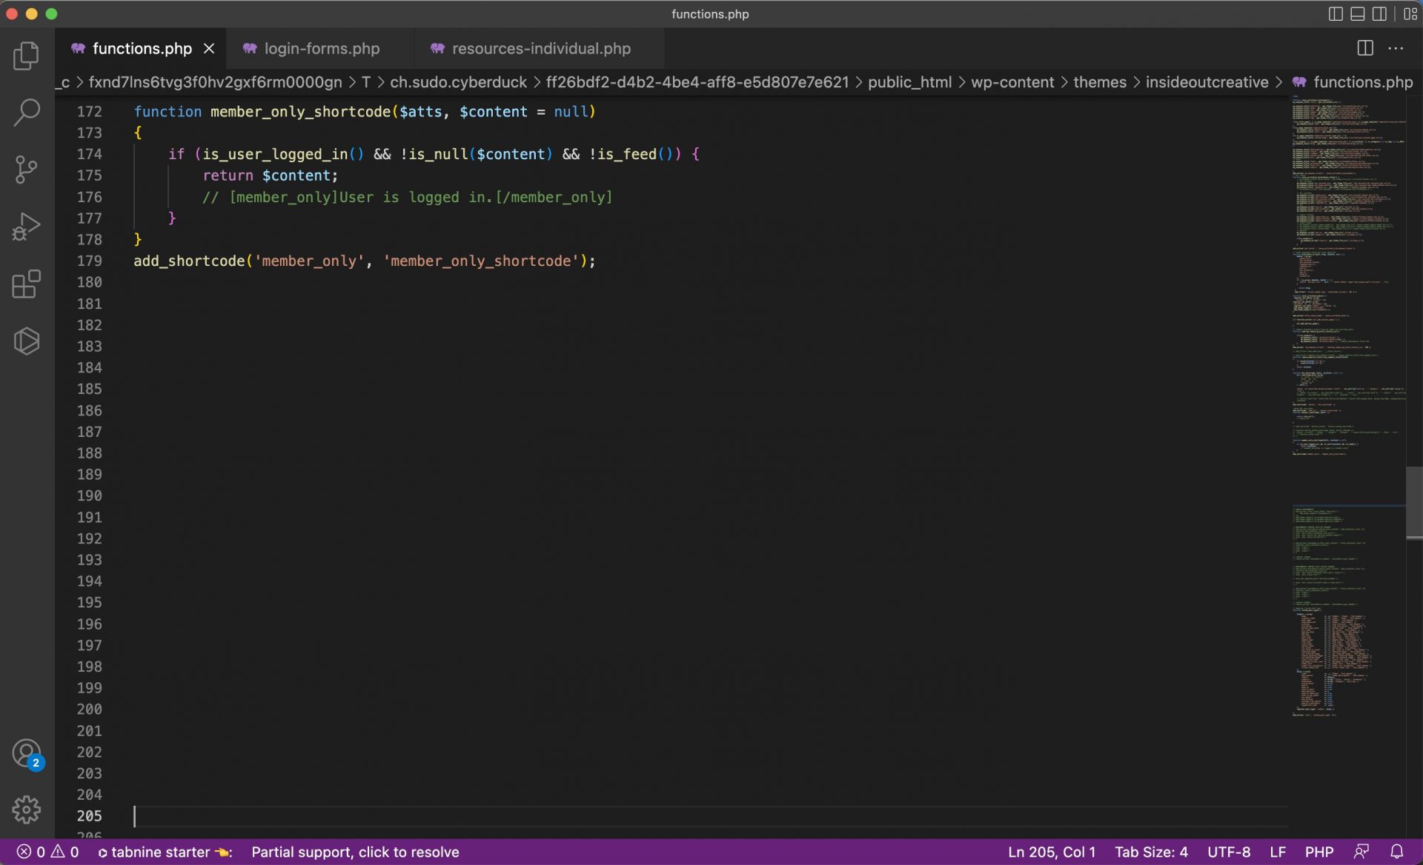1423x865 pixels.
Task: Switch to the login-forms.php tab
Action: [x=322, y=48]
